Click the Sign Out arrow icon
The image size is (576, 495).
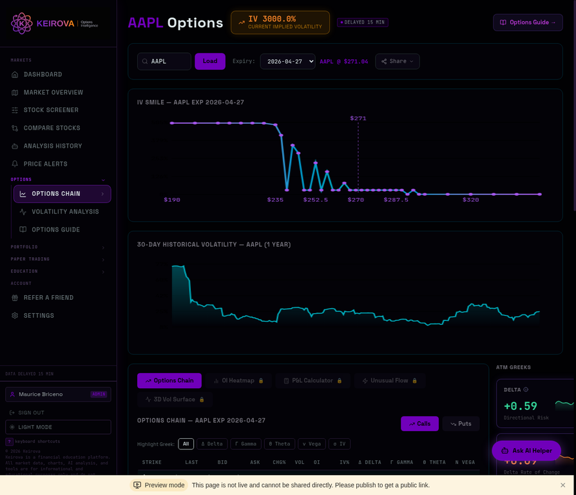12,412
